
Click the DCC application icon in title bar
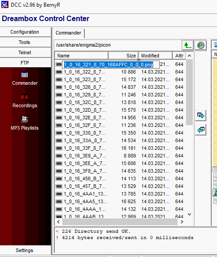5,4
